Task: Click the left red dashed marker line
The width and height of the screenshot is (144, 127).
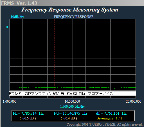Action: tap(55, 59)
